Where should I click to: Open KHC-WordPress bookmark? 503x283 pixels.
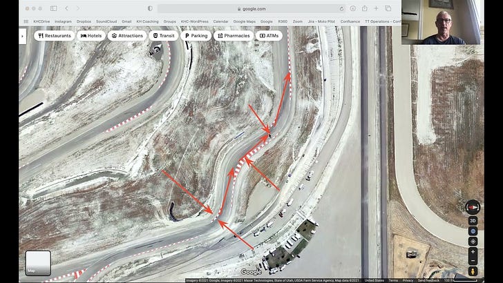tap(194, 21)
